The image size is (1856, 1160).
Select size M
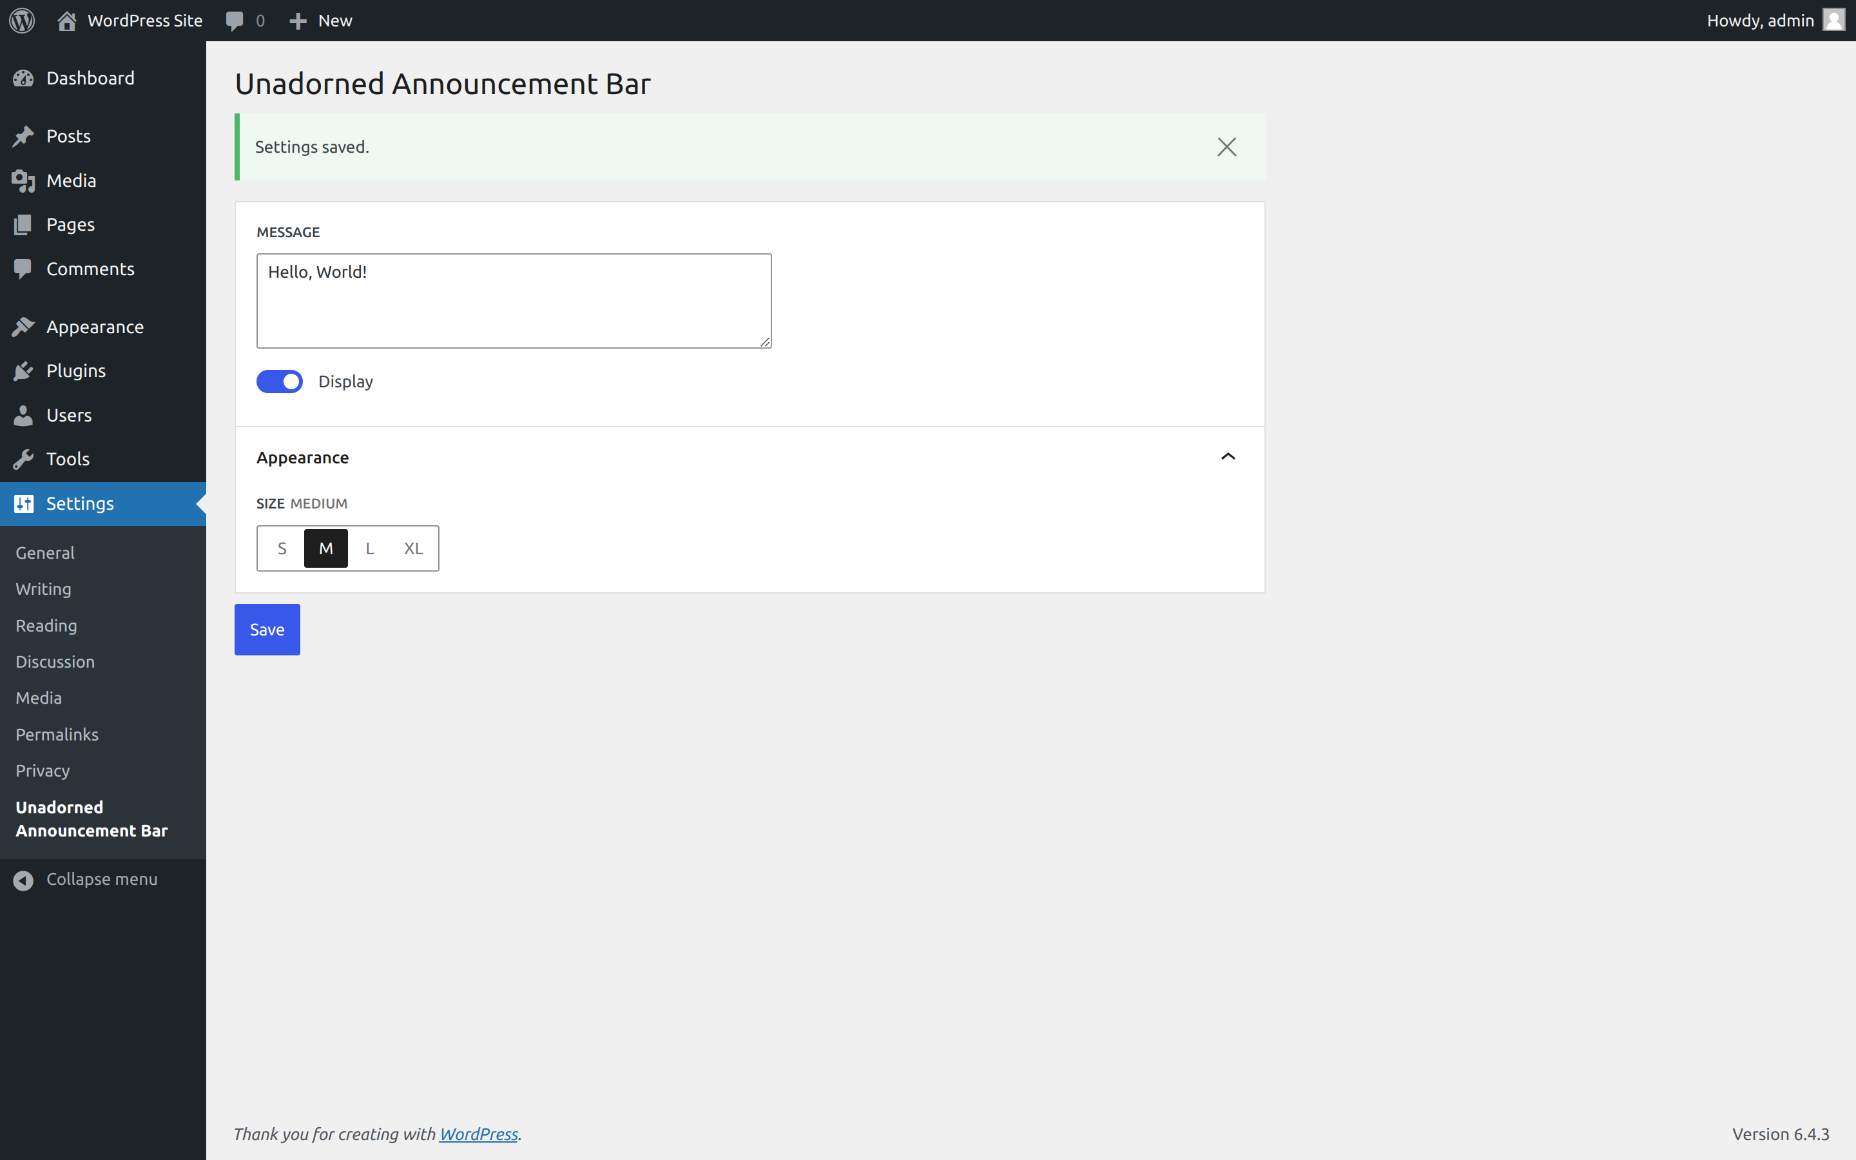click(x=326, y=548)
